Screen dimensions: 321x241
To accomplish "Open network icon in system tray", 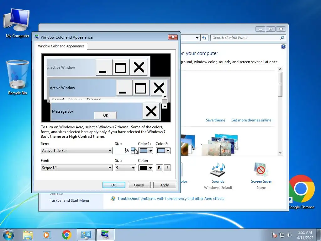I will tap(282, 235).
